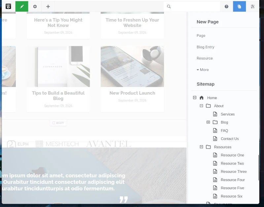Click the Contact Us page icon

[215, 139]
